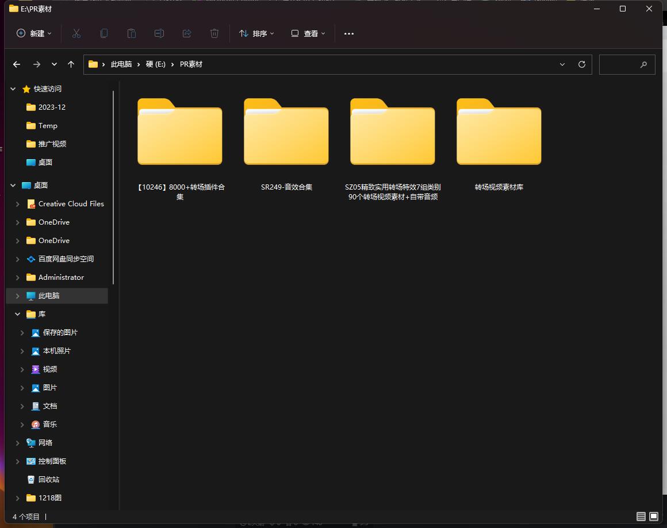Viewport: 667px width, 528px height.
Task: Select 桌面 under quick access
Action: pos(40,163)
